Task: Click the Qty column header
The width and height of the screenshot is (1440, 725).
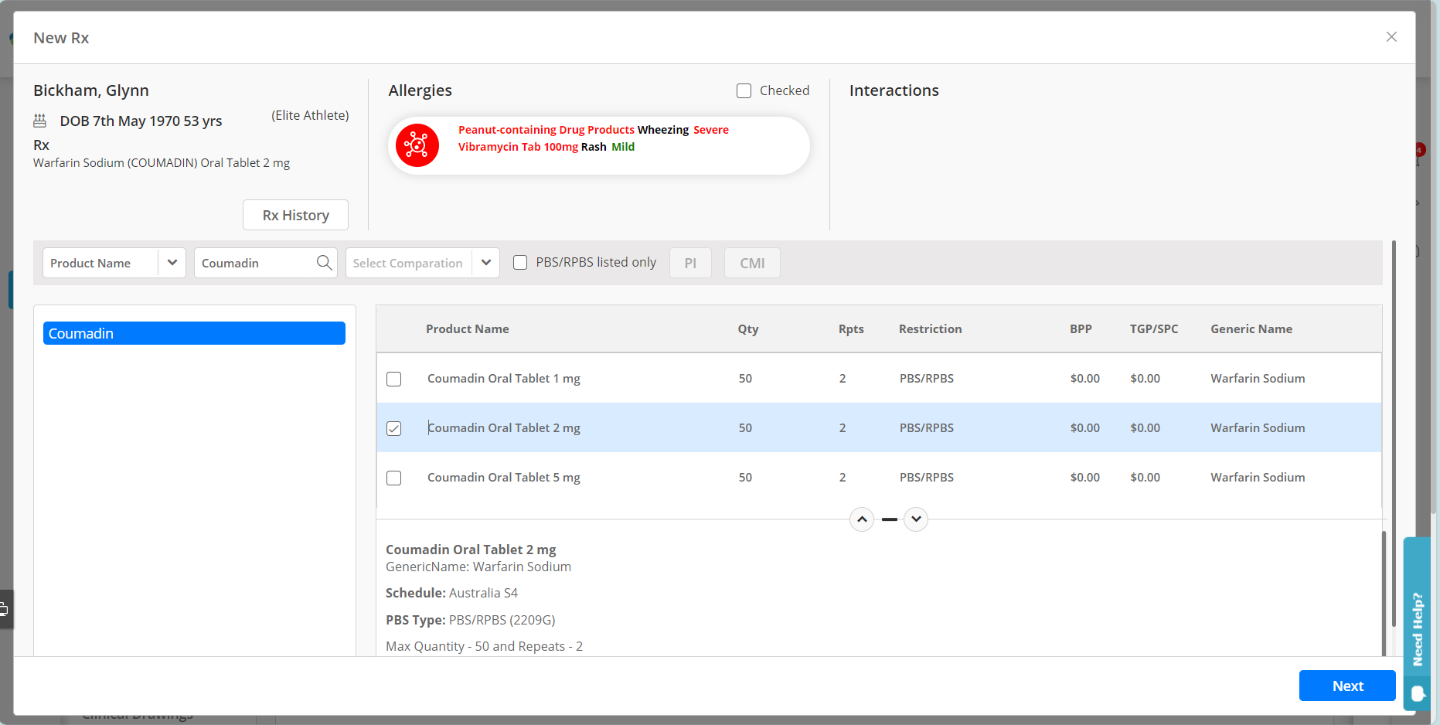Action: [748, 329]
